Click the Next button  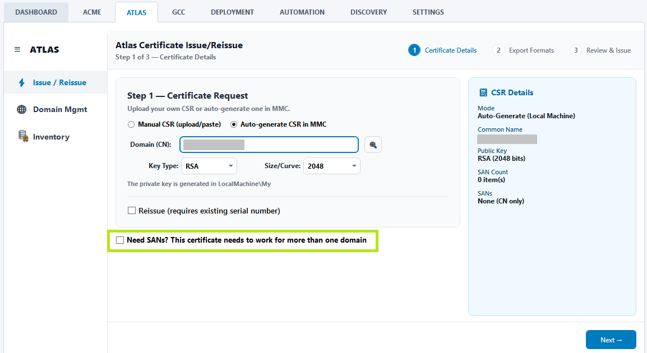[611, 340]
